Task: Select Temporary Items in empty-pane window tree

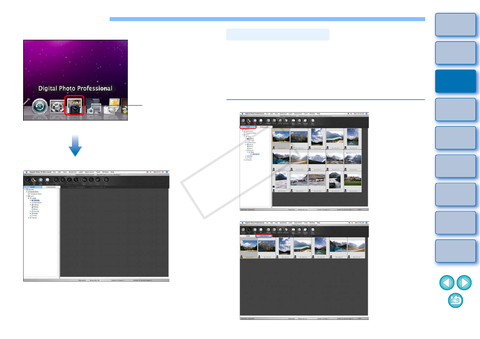Action: coord(35,194)
